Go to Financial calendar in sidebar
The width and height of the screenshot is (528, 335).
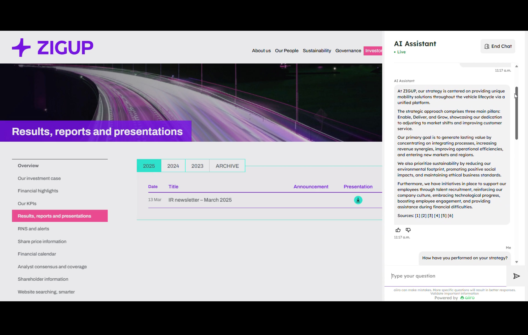point(37,254)
